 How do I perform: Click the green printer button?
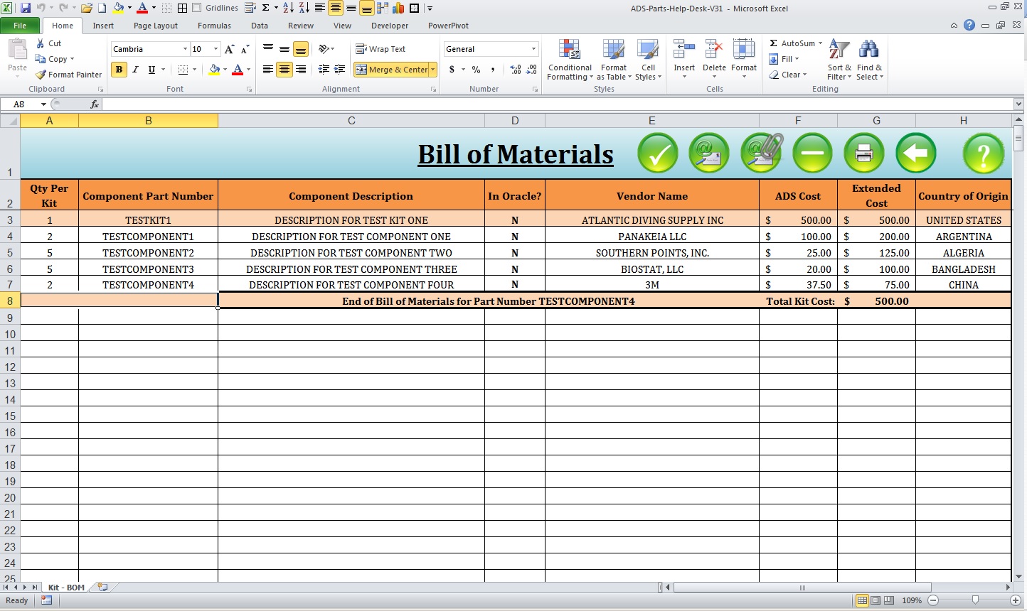(x=864, y=153)
